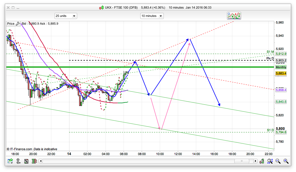
Task: Click the zoom out magnifier
Action: pos(278,161)
